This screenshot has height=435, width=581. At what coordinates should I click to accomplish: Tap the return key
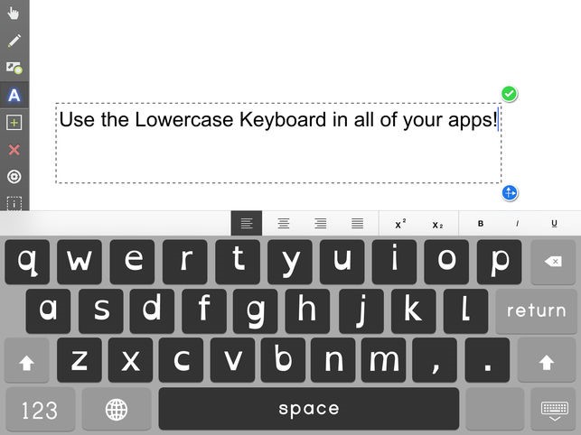[536, 310]
